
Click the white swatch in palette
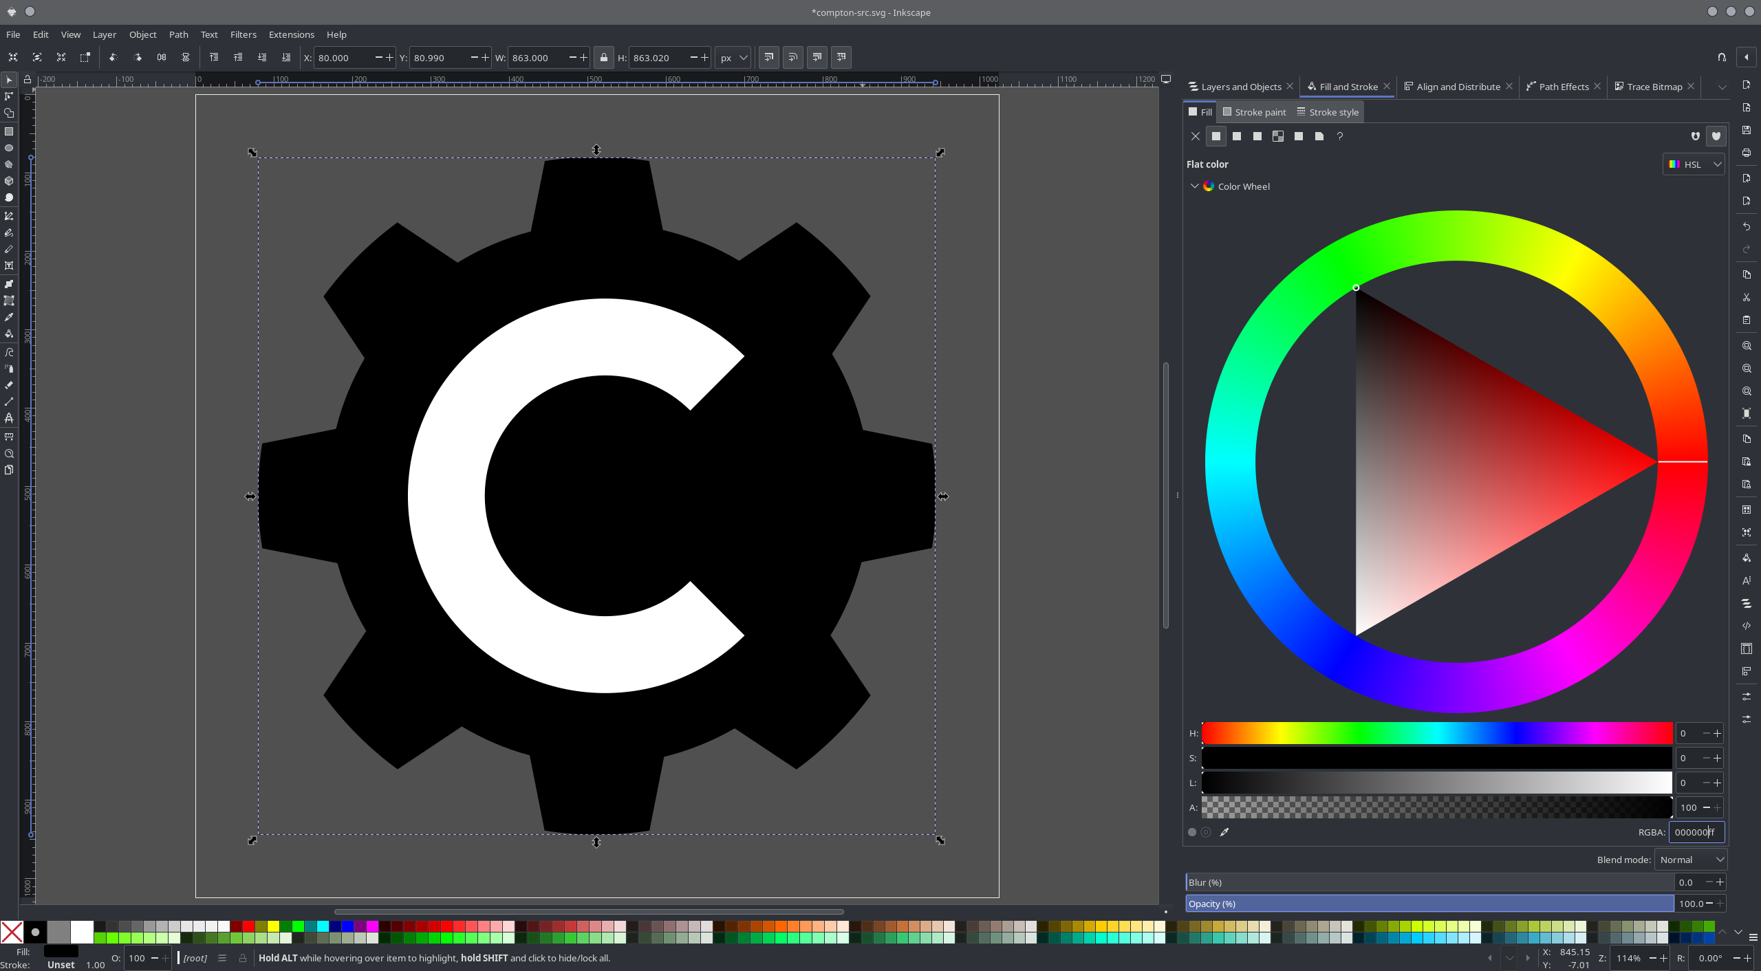pyautogui.click(x=82, y=932)
